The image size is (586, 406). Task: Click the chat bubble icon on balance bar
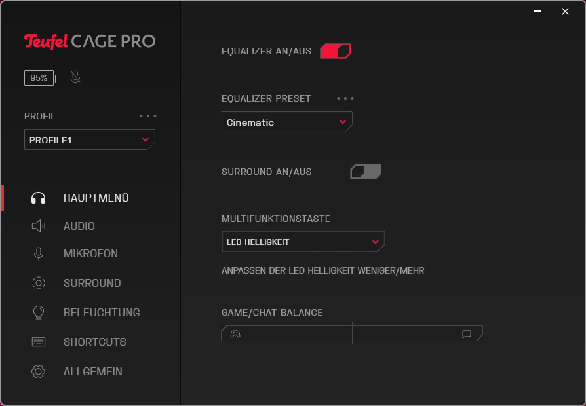click(x=467, y=334)
